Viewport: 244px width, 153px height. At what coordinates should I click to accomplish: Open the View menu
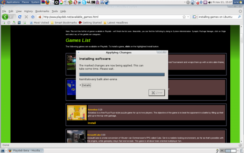point(19,11)
